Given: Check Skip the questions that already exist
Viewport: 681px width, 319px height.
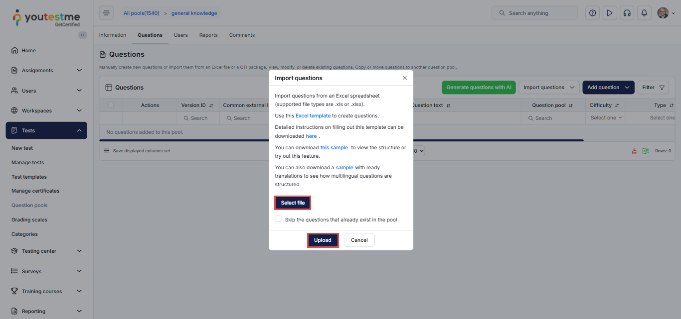Looking at the screenshot, I should click(278, 219).
